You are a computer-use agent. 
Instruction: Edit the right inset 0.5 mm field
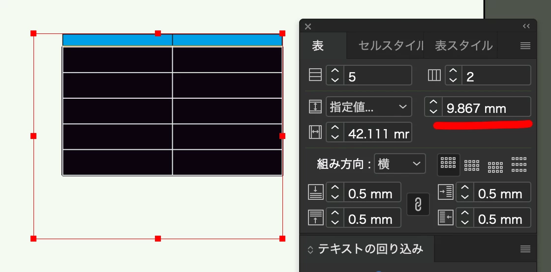pos(502,218)
